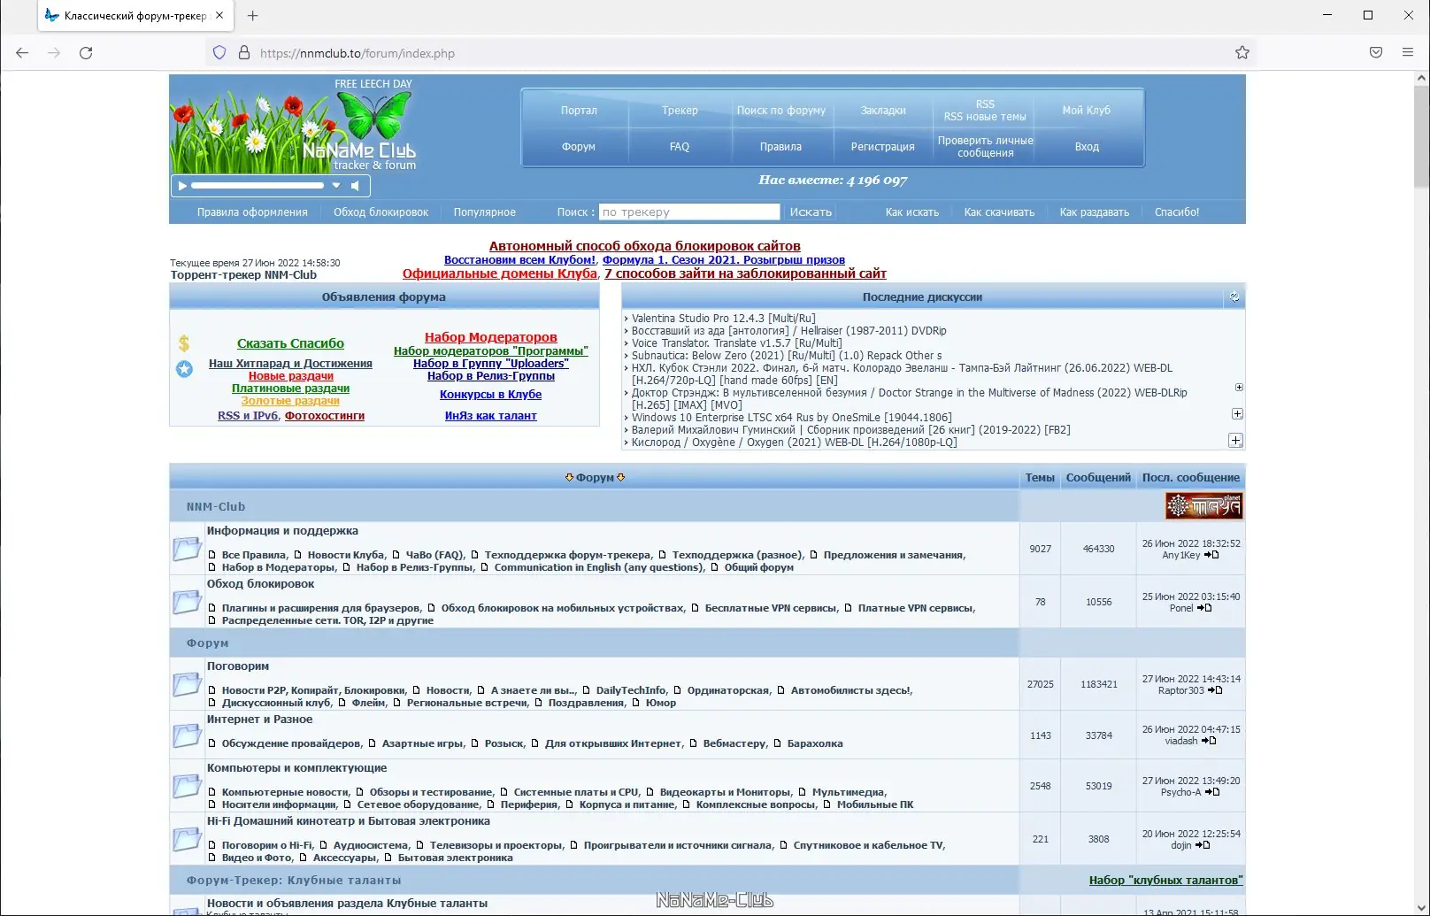Open the Сказать Спасибо link

tap(290, 343)
